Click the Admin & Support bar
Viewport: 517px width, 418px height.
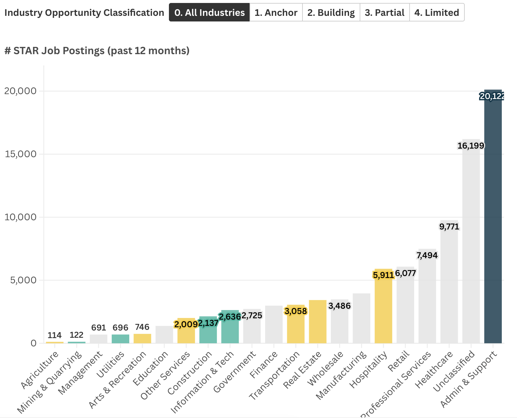tap(493, 216)
